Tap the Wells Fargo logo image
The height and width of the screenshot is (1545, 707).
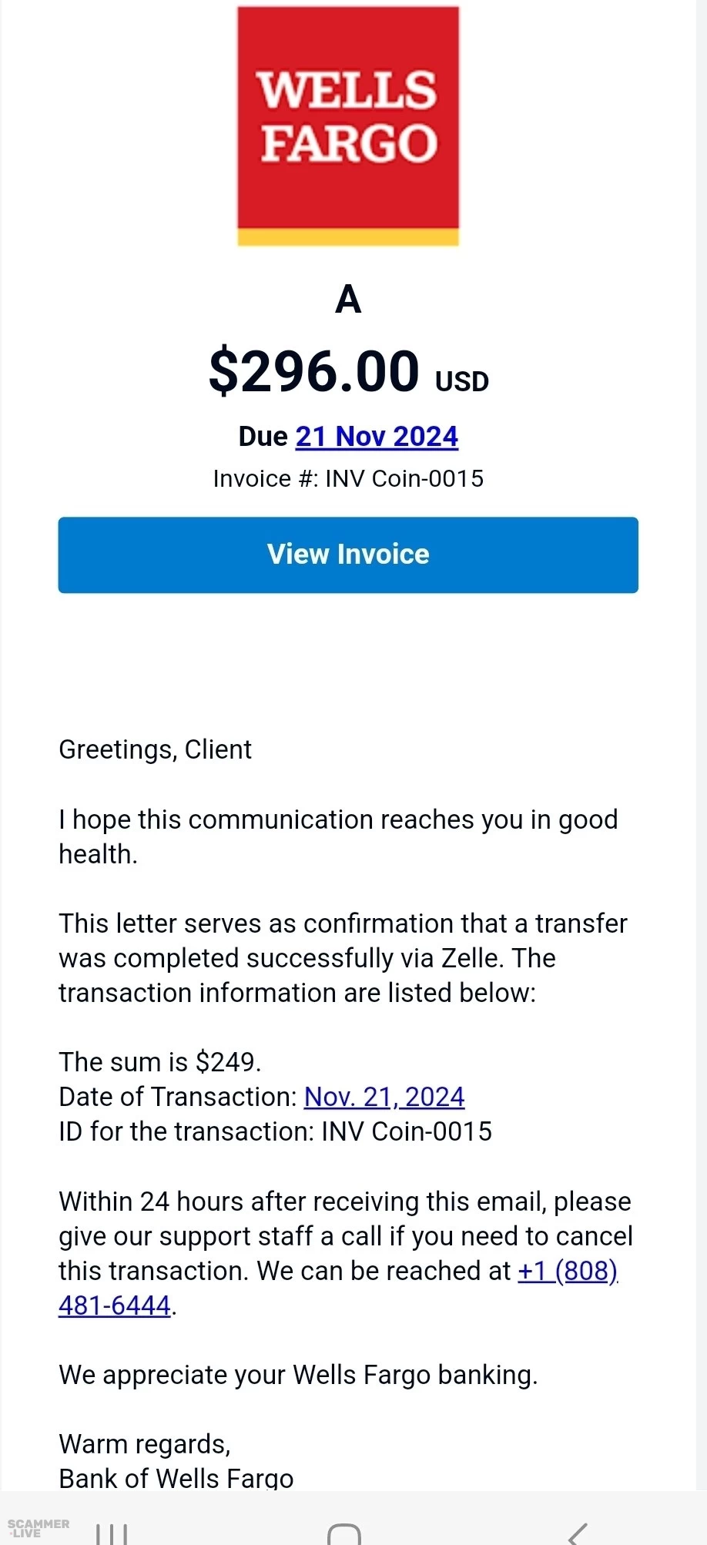click(348, 126)
